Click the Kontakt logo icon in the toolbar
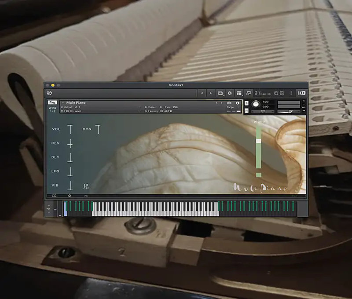The width and height of the screenshot is (352, 299). tap(49, 93)
